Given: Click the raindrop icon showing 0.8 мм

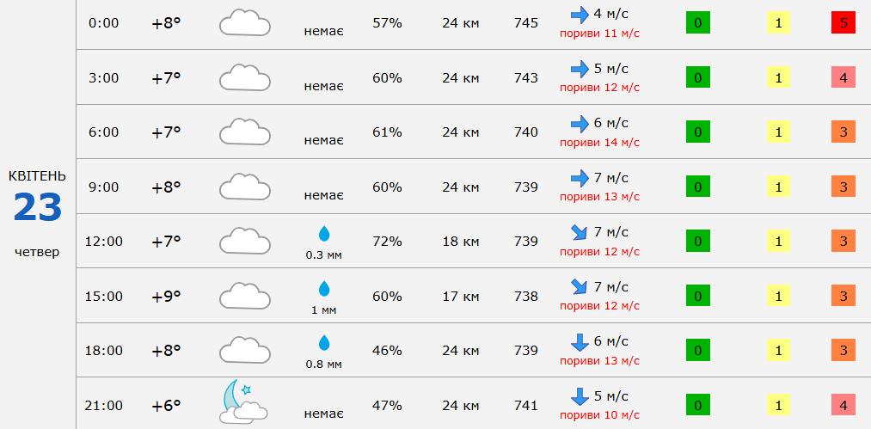Looking at the screenshot, I should coord(324,343).
